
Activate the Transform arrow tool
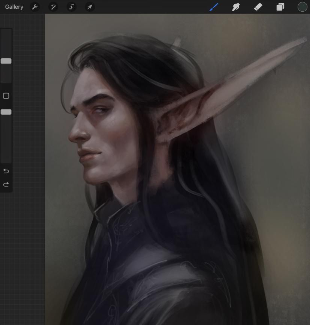tap(90, 7)
